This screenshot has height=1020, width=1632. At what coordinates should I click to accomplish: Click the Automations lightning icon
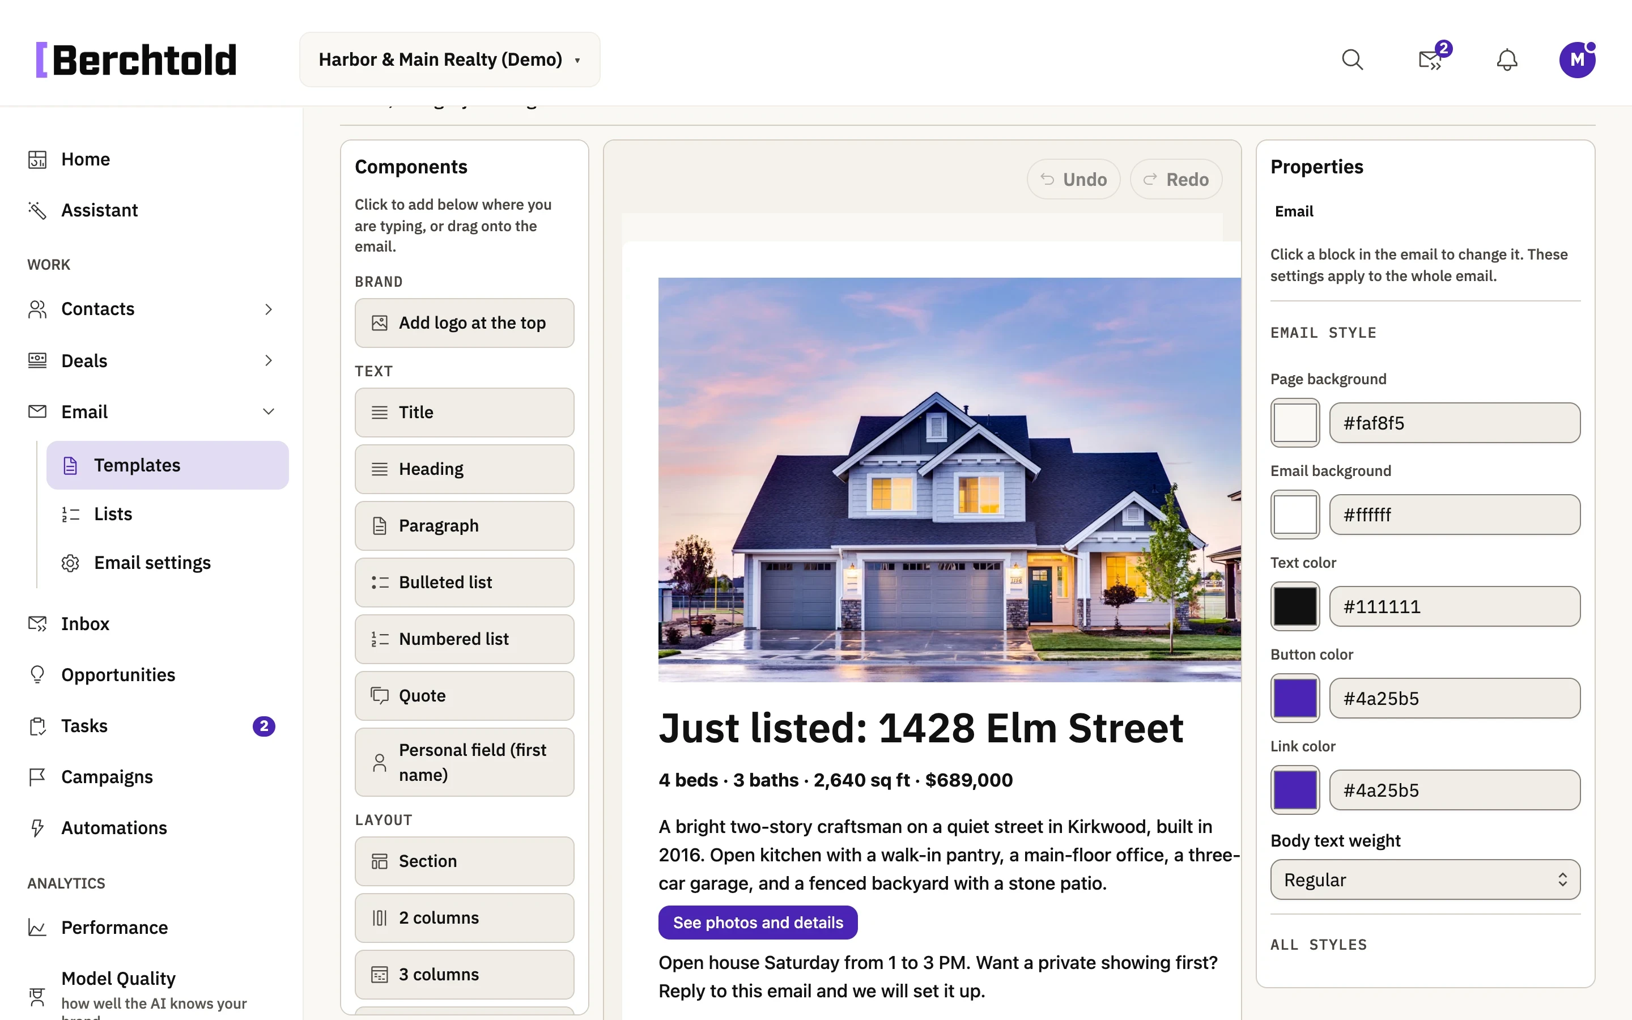pyautogui.click(x=37, y=828)
